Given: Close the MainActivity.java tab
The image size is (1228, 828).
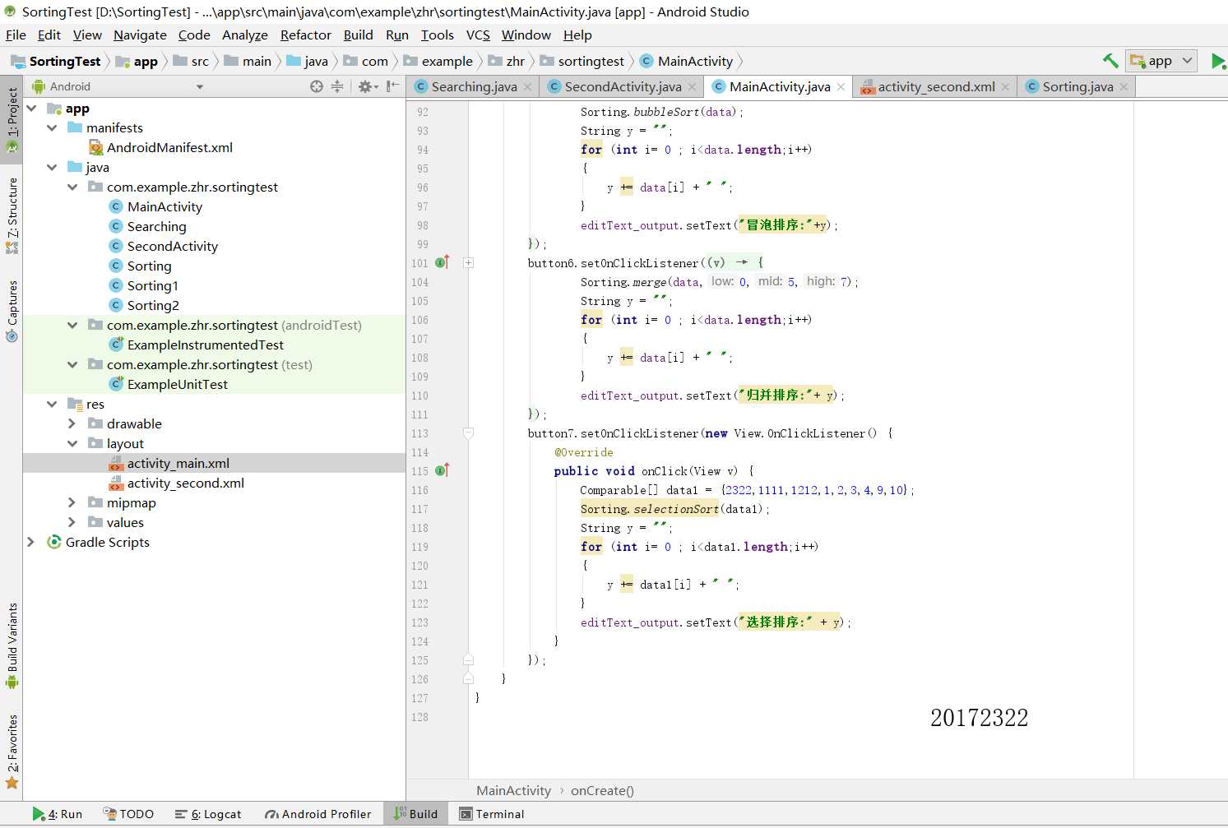Looking at the screenshot, I should 841,87.
